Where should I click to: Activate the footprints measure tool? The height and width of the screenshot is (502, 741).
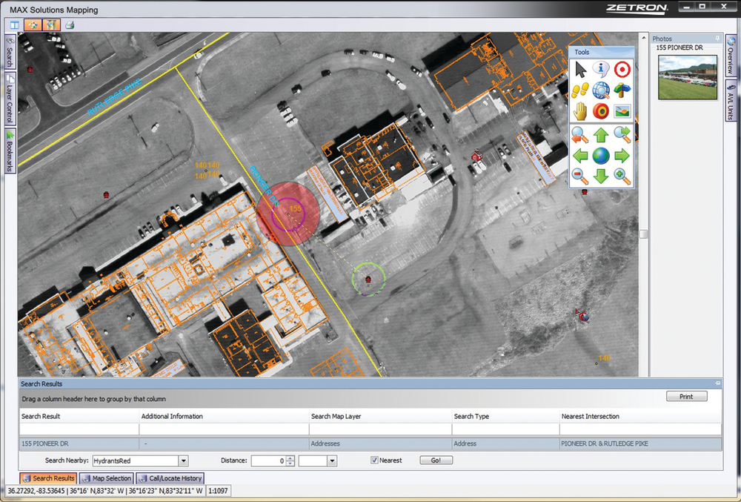coord(579,90)
